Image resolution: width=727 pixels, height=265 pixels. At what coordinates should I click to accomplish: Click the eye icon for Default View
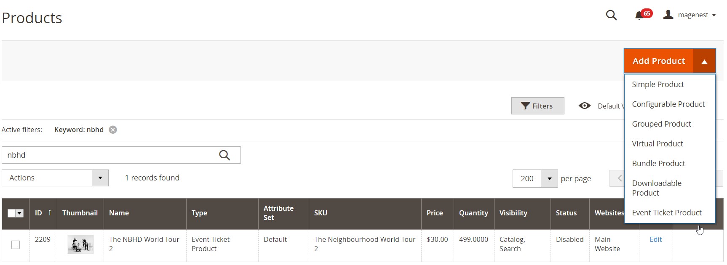coord(585,106)
